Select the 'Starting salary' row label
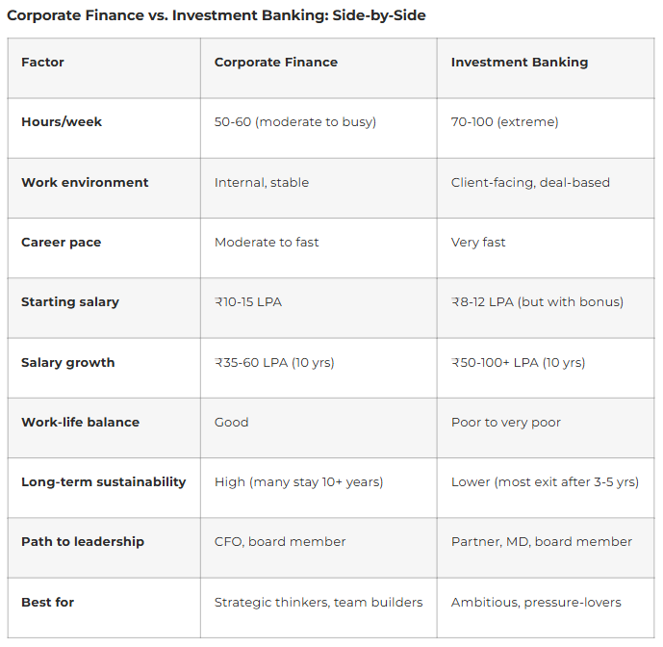Image resolution: width=663 pixels, height=647 pixels. (x=70, y=302)
